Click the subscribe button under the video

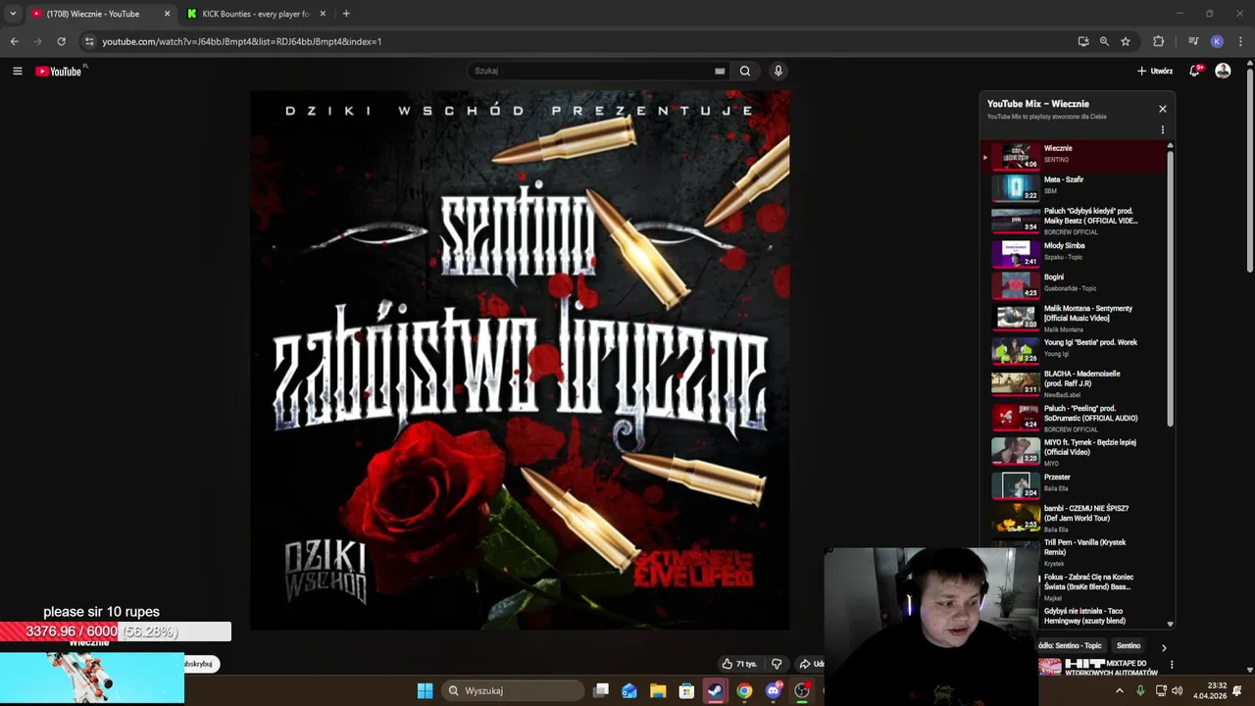click(199, 664)
